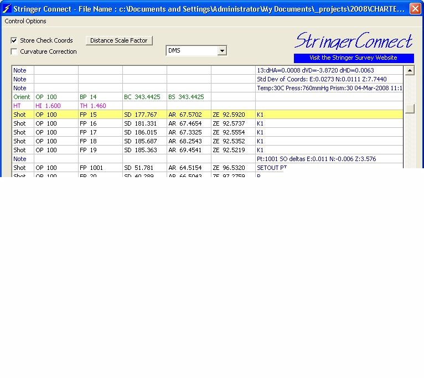This screenshot has width=424, height=378.
Task: Click the OP 100 cell in Orient row
Action: click(56, 97)
